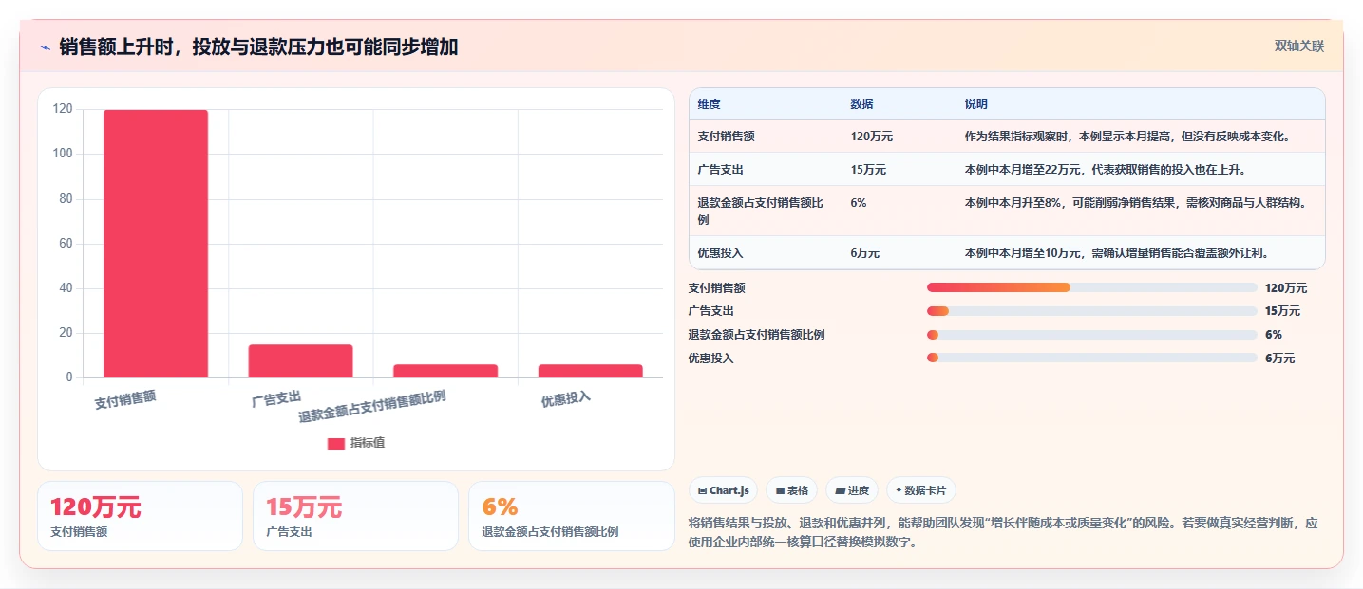Select the 数据卡片 tag chip
Screen dimensions: 1363x589
pos(920,490)
